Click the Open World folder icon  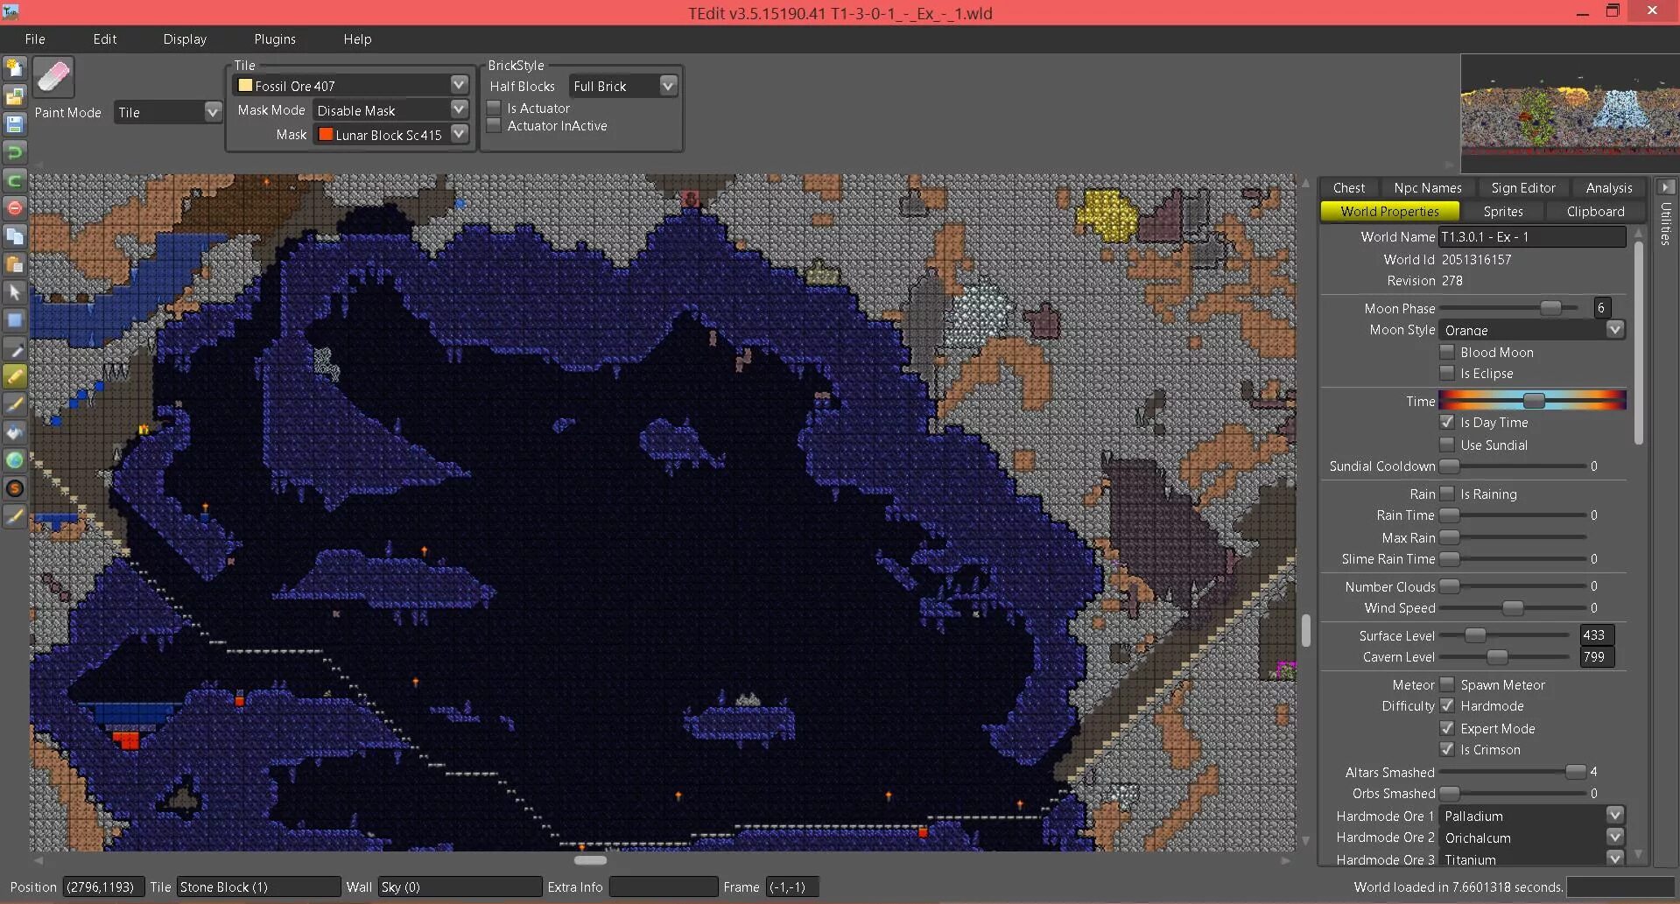14,96
